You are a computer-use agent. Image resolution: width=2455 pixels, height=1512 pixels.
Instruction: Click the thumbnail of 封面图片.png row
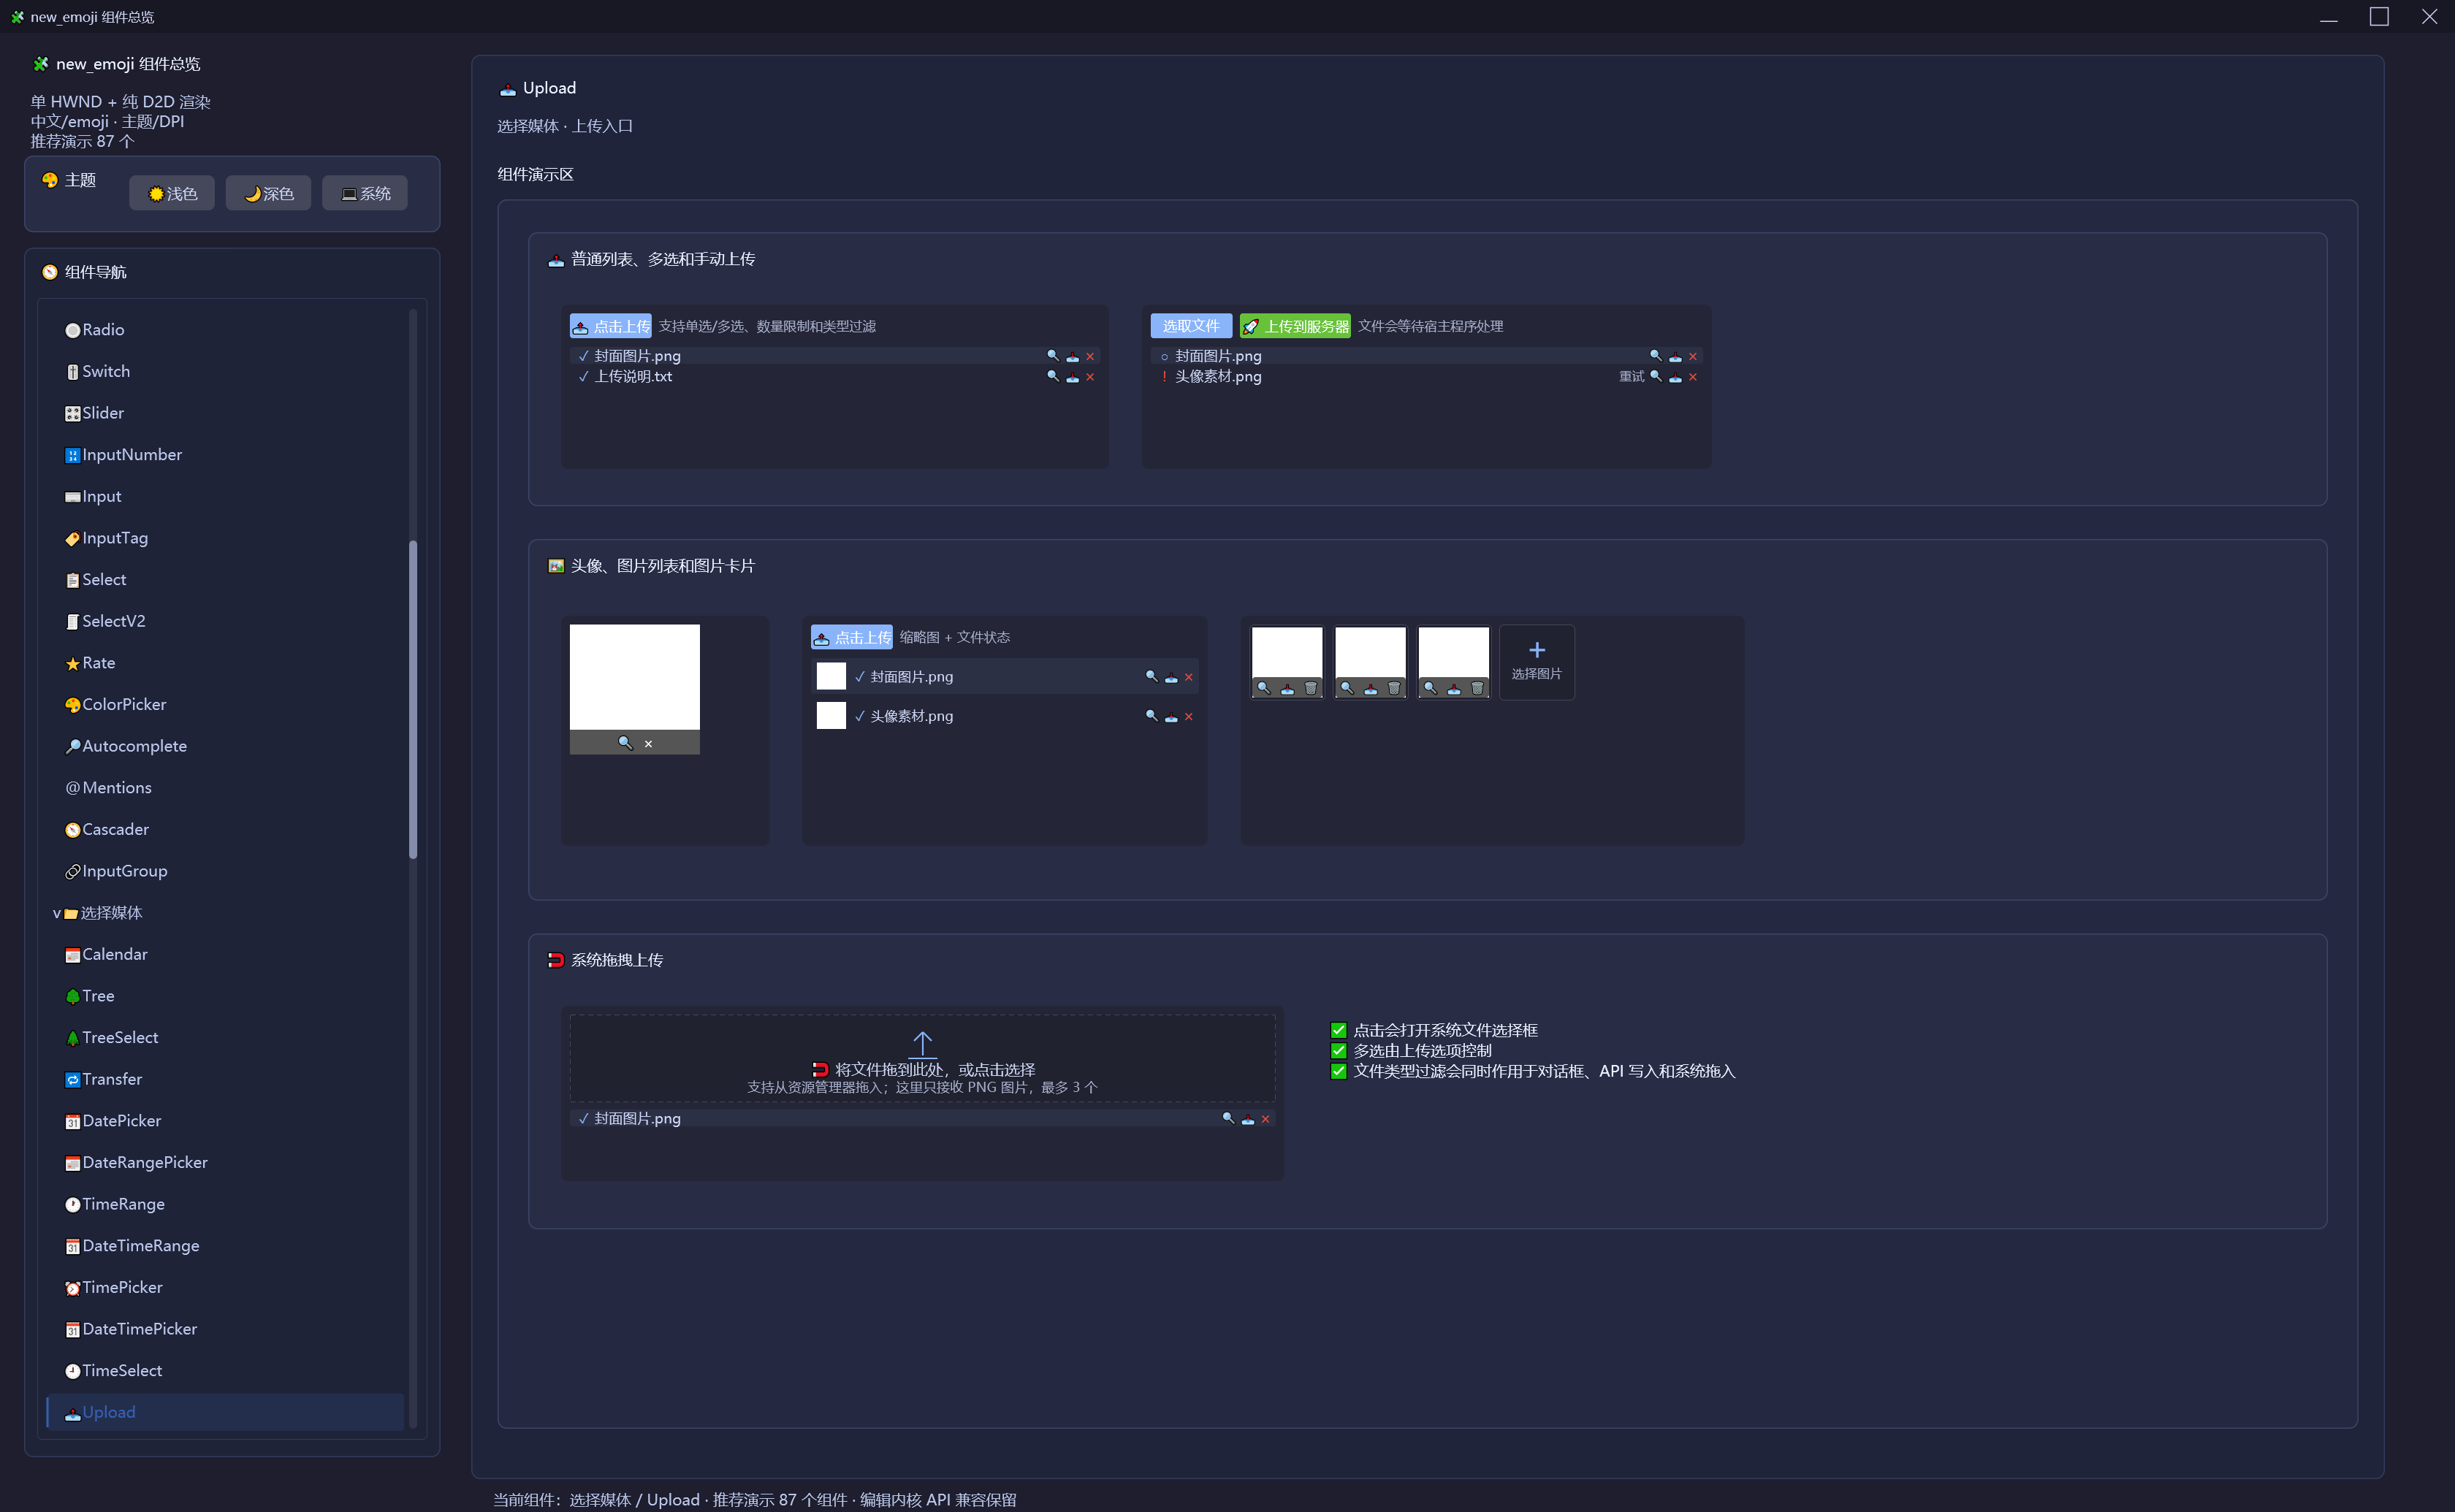point(831,677)
